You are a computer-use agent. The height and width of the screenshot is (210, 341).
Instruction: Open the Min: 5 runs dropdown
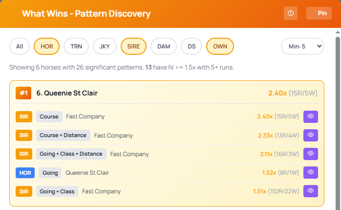coord(302,47)
